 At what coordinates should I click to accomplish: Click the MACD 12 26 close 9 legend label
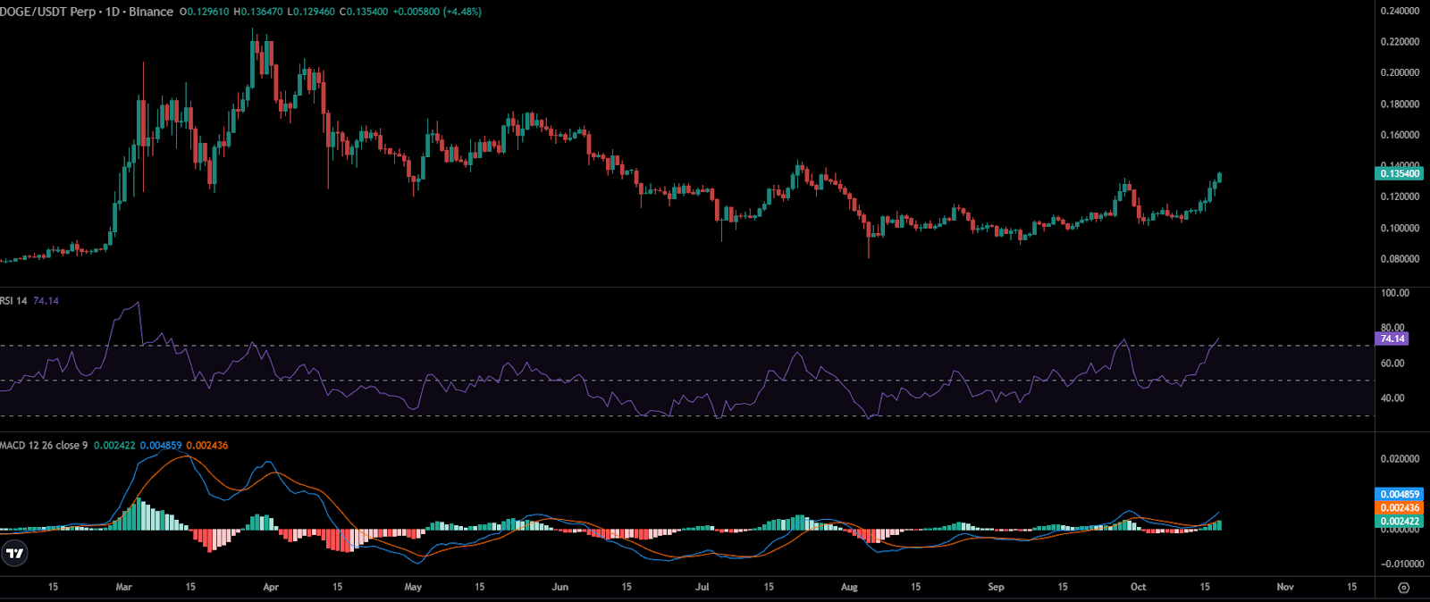point(44,446)
